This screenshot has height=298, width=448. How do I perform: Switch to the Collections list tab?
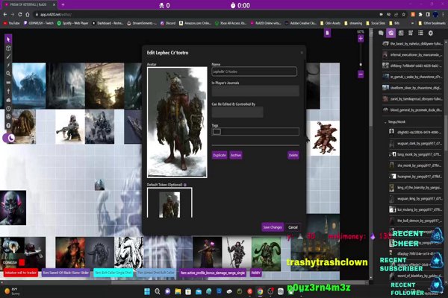click(420, 33)
